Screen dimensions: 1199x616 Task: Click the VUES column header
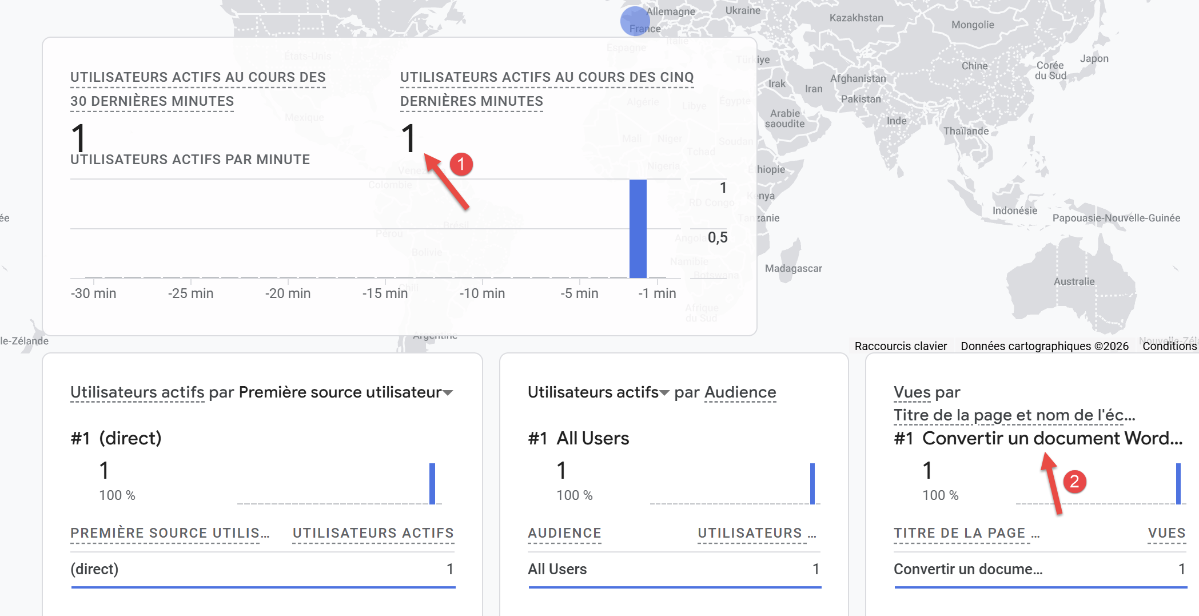(x=1166, y=533)
